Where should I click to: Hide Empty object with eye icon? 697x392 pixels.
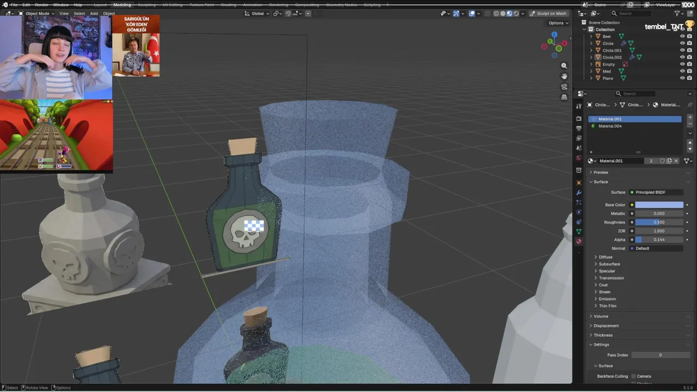[682, 64]
